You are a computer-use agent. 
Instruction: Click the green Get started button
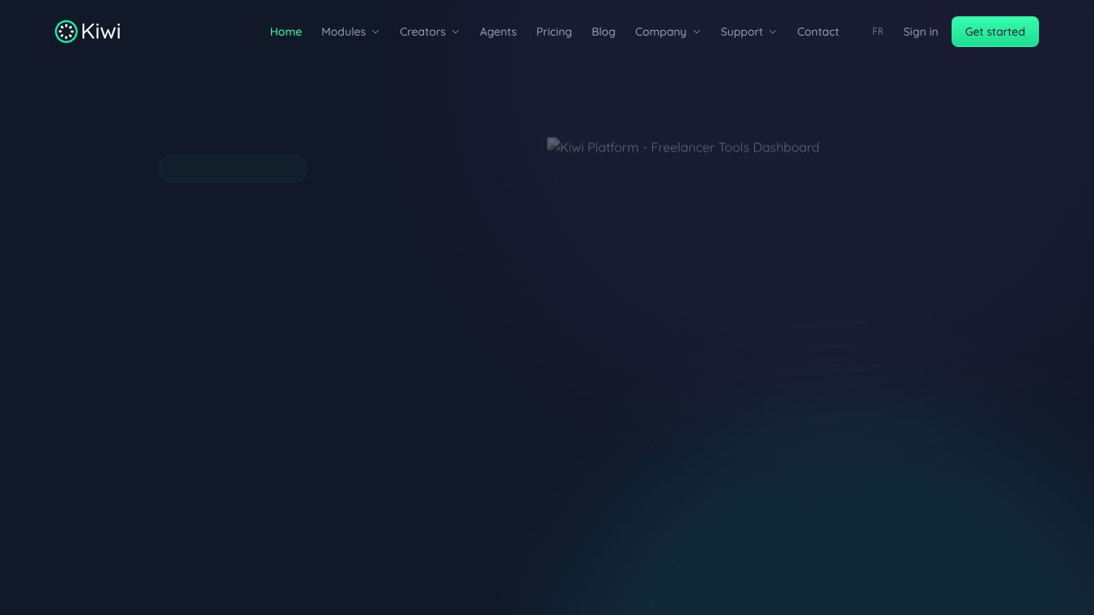995,32
